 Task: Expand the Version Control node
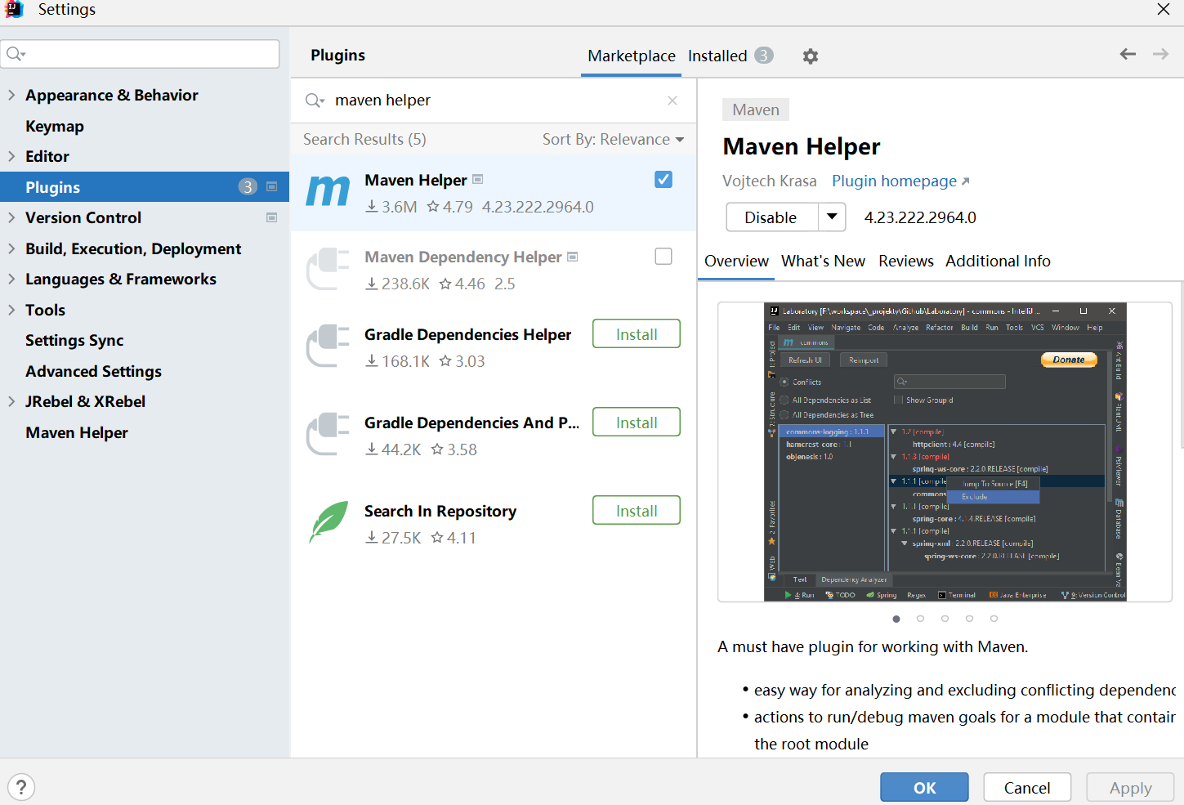(x=11, y=217)
